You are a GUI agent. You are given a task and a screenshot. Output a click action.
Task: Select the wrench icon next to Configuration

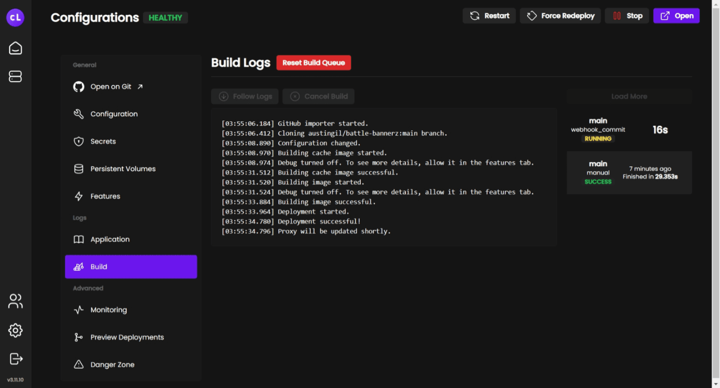point(79,113)
